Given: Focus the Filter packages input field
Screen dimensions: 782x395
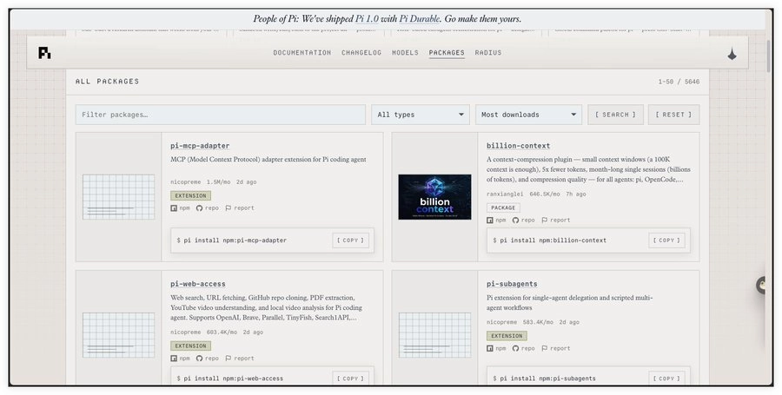Looking at the screenshot, I should (x=221, y=115).
